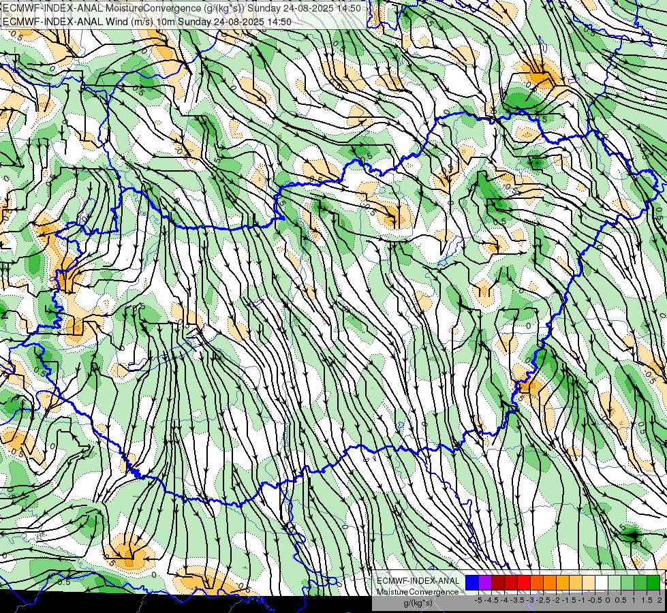Click the g/(kg*s) units label in legend
The image size is (667, 613).
click(418, 603)
